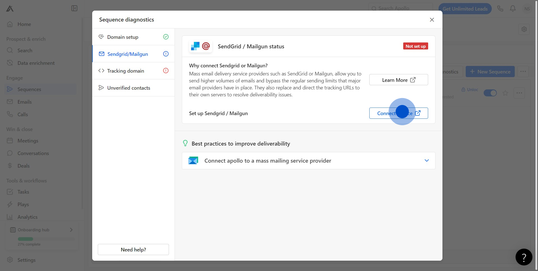
Task: Open the help question mark bubble
Action: pyautogui.click(x=524, y=257)
